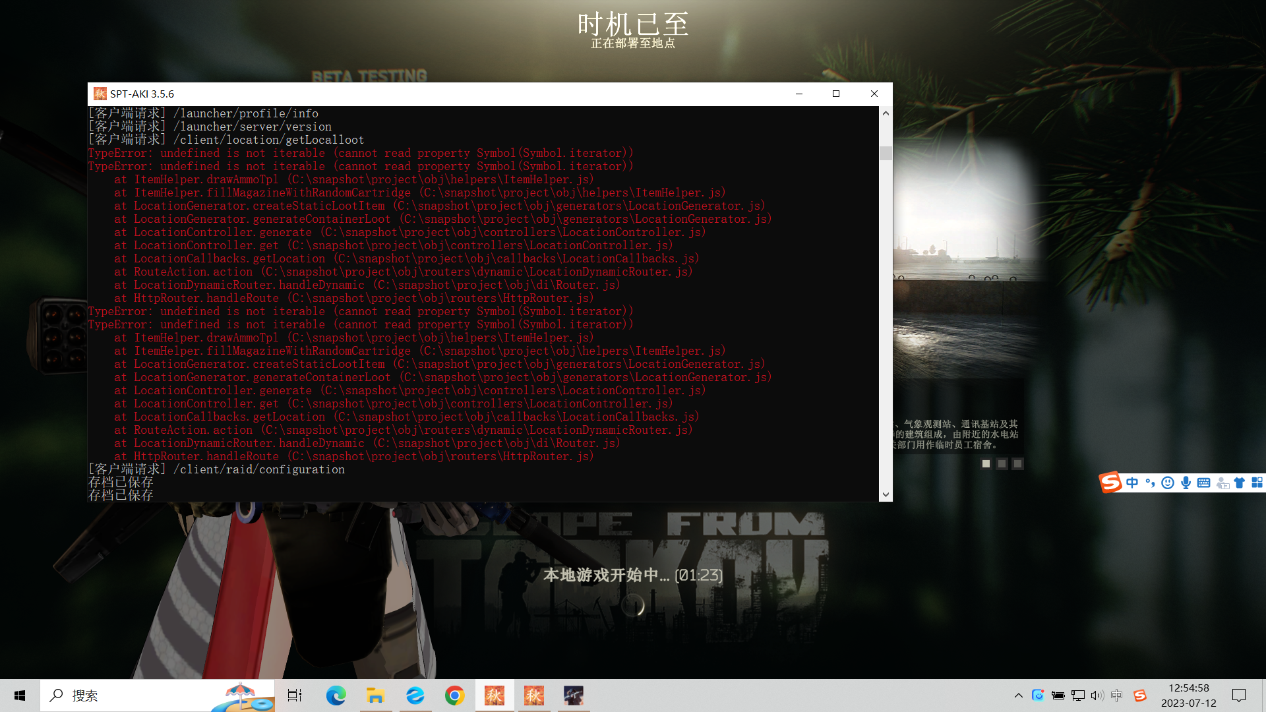Screen dimensions: 1266x712
Task: Click scroll up arrow in SPT-AKI console
Action: tap(886, 113)
